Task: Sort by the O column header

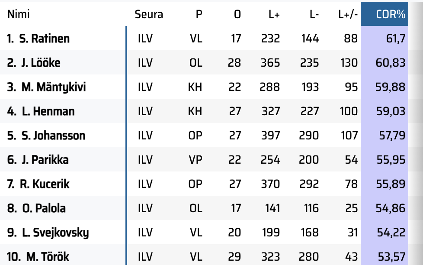Action: click(x=237, y=14)
